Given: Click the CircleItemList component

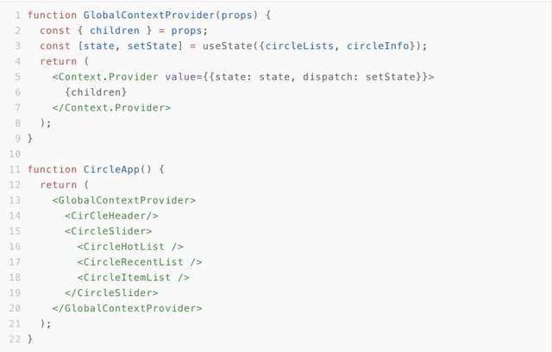Looking at the screenshot, I should pyautogui.click(x=134, y=278).
